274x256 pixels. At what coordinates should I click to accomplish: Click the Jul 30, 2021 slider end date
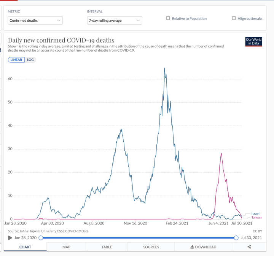coord(251,238)
